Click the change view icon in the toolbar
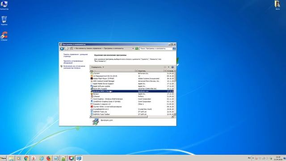 coord(165,67)
